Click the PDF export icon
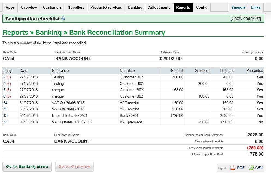Viewport: 271px width, 174px height. [x=233, y=167]
